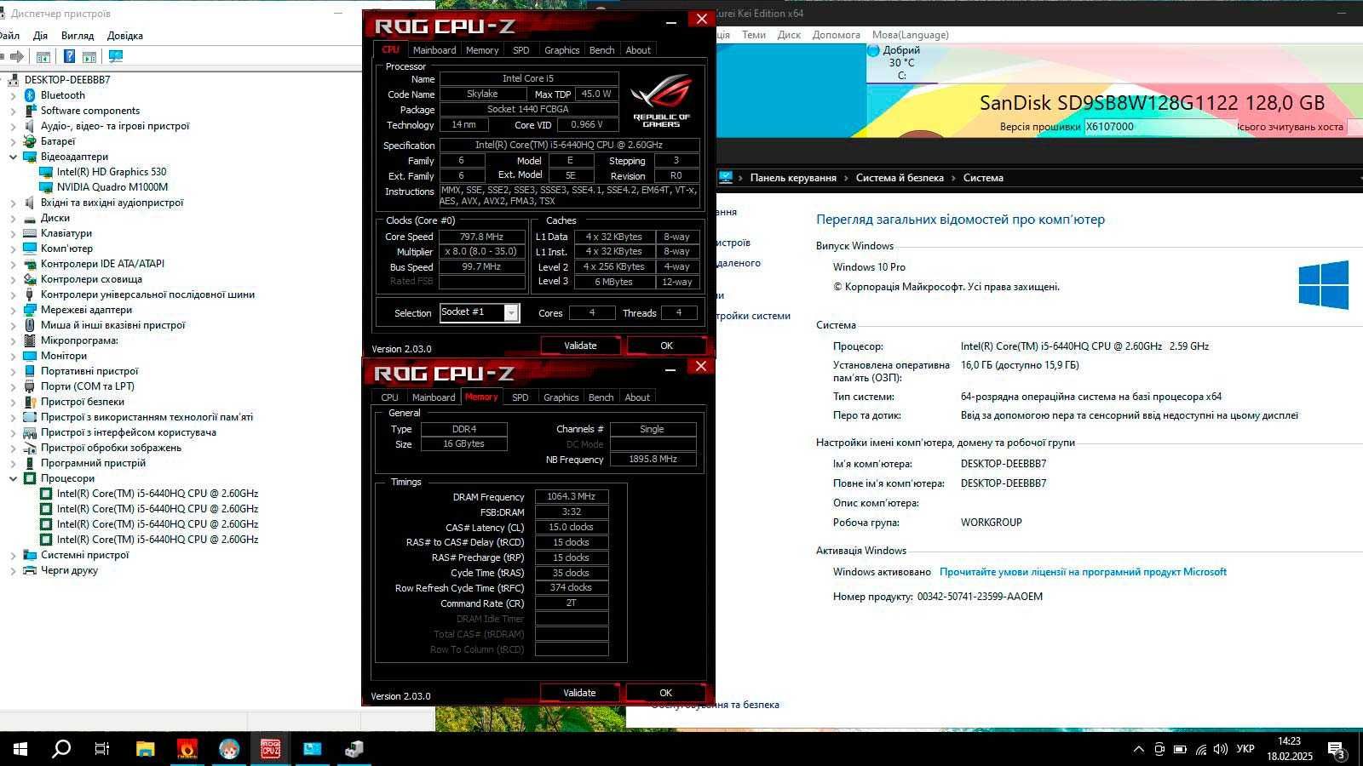Click the show/hide console tree toolbar icon
The width and height of the screenshot is (1363, 766).
coord(43,56)
